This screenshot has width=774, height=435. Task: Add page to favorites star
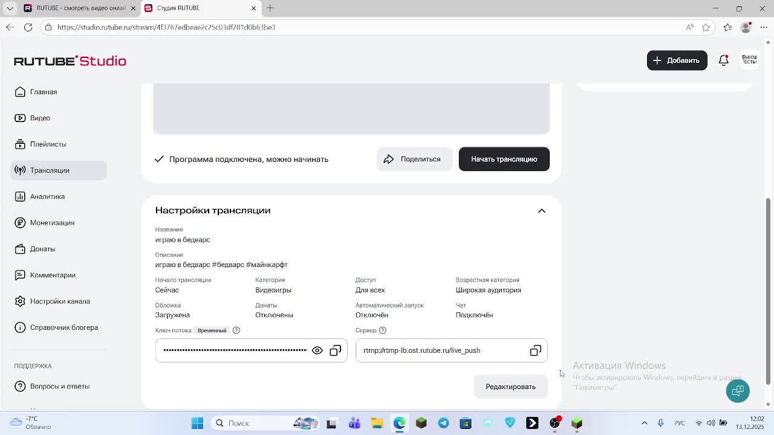[706, 27]
